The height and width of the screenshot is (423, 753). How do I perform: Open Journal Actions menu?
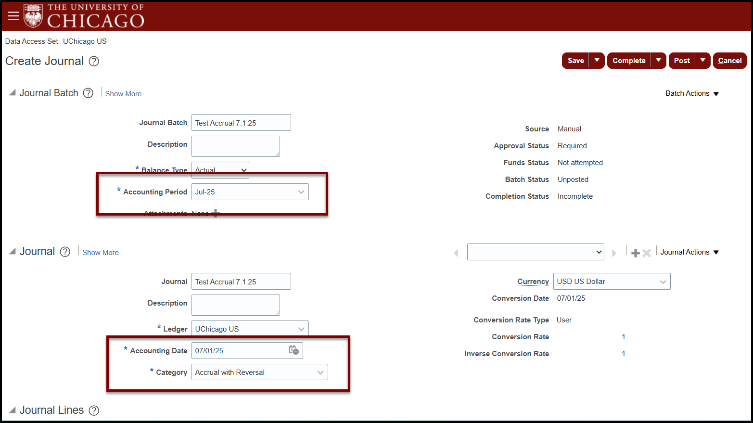(x=689, y=252)
